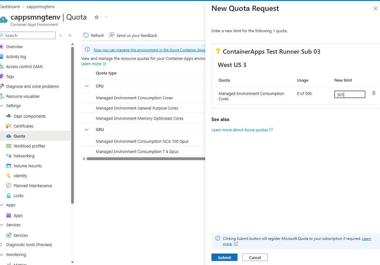This screenshot has height=265, width=380.
Task: Click the New limit input field
Action: click(x=350, y=94)
